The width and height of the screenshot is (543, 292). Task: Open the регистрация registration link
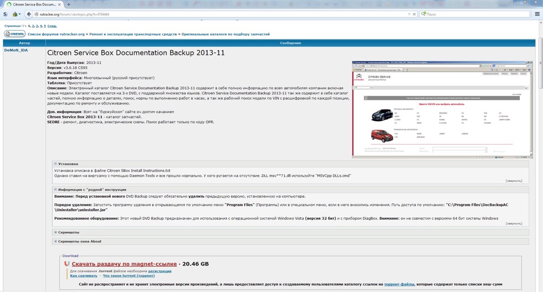coord(160,271)
